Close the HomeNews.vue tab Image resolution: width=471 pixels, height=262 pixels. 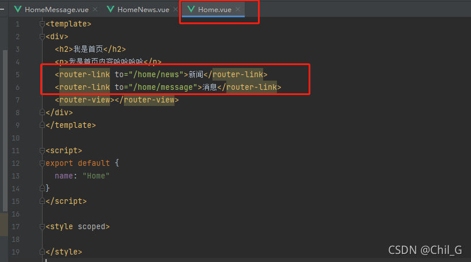[176, 9]
